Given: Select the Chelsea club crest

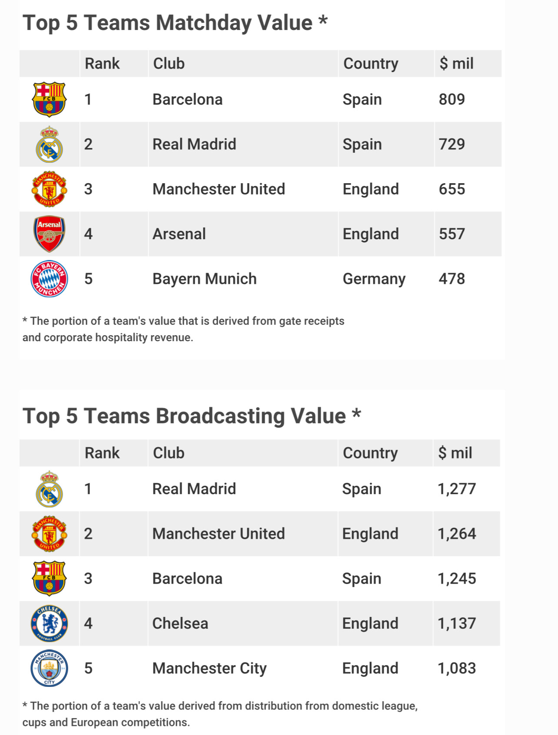Looking at the screenshot, I should click(49, 623).
